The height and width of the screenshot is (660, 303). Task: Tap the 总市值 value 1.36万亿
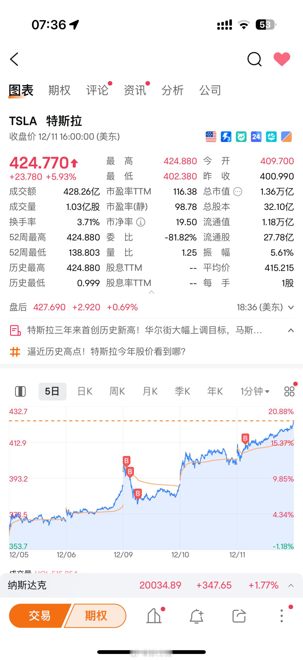click(277, 192)
